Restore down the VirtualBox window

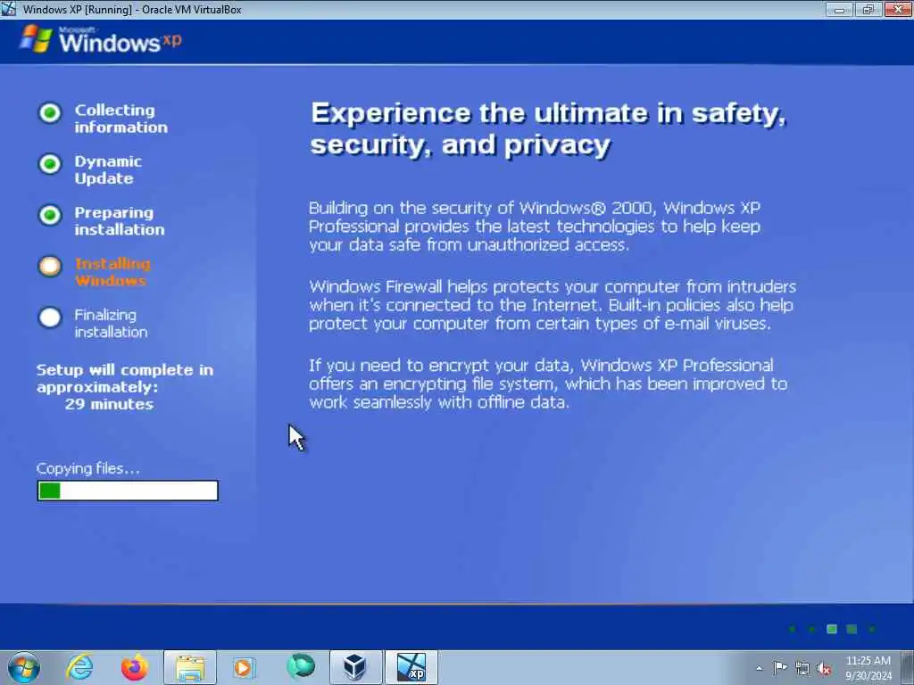click(868, 9)
